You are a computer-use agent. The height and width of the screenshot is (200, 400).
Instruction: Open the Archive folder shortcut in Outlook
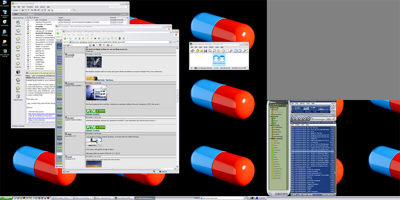(x=18, y=40)
